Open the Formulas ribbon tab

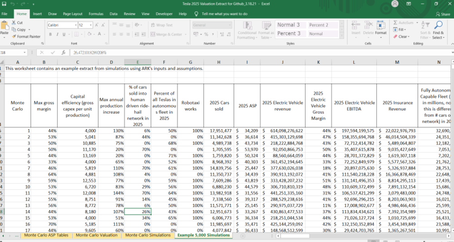(96, 14)
